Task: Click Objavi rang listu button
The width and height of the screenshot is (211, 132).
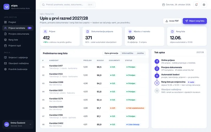Action: point(195,21)
